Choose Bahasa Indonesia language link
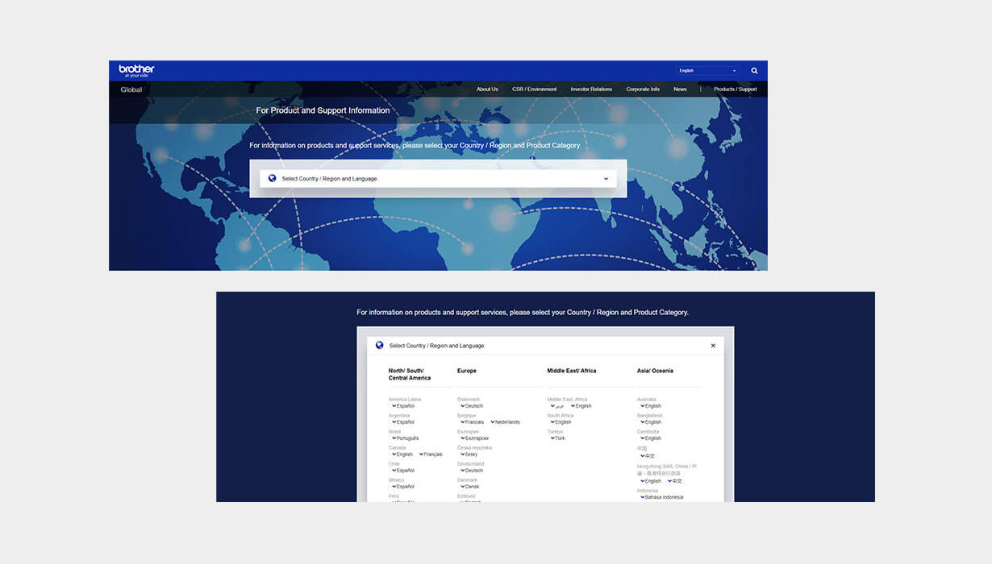992x564 pixels. pyautogui.click(x=664, y=497)
